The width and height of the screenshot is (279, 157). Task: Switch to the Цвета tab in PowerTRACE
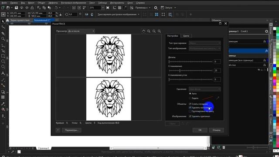186,36
